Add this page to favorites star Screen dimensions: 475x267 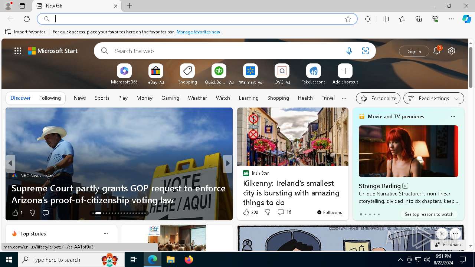click(x=348, y=19)
